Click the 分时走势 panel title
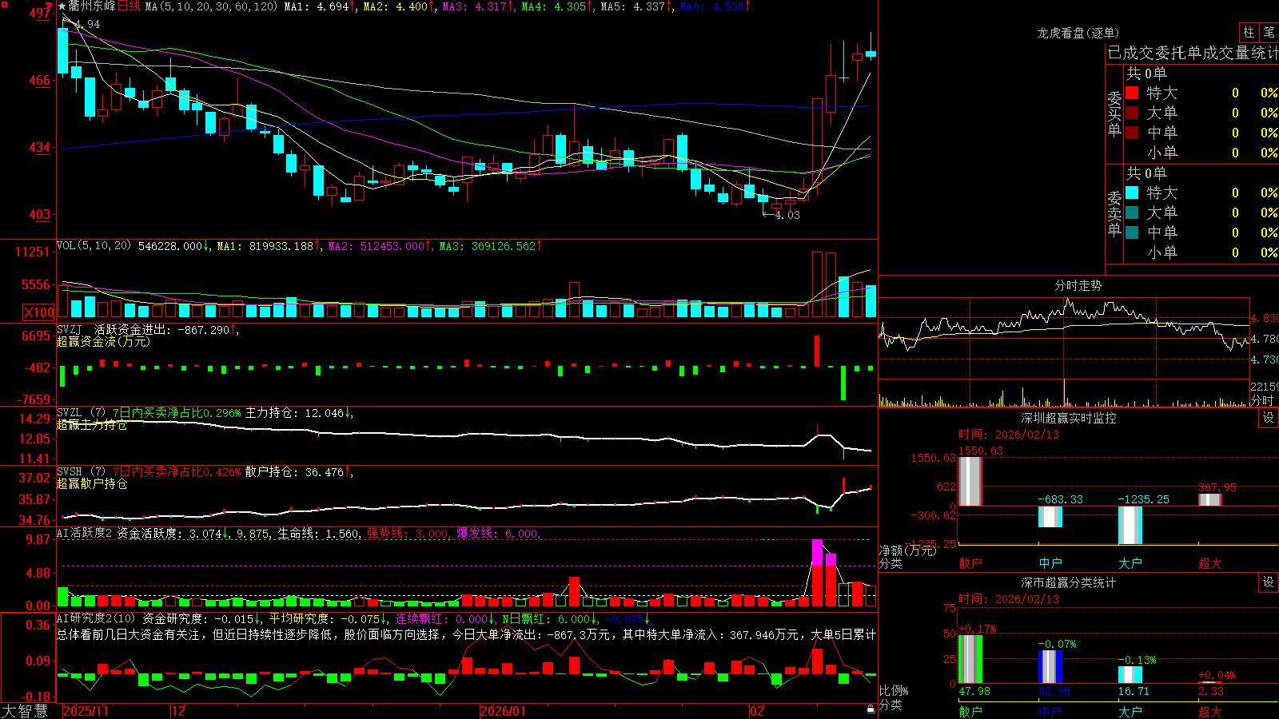The width and height of the screenshot is (1279, 719). click(x=1078, y=285)
